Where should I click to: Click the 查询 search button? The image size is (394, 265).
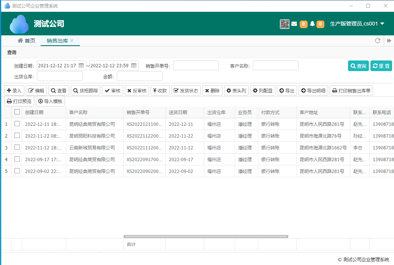(358, 66)
